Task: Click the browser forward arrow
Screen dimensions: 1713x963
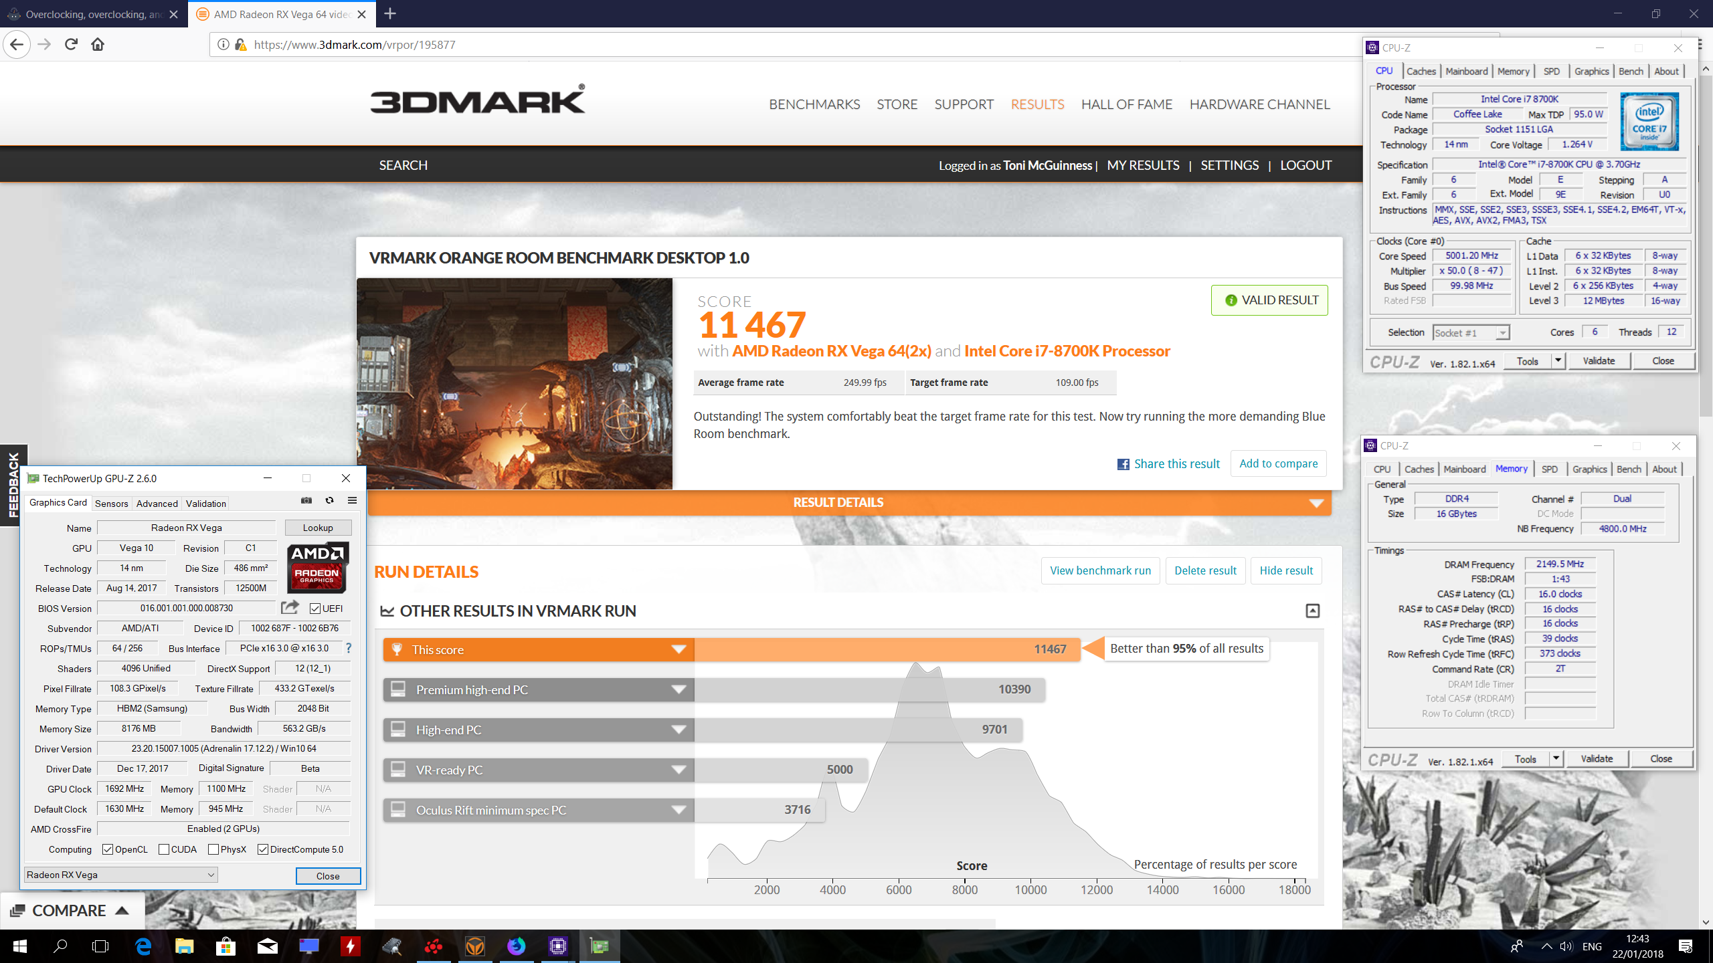Action: point(44,45)
